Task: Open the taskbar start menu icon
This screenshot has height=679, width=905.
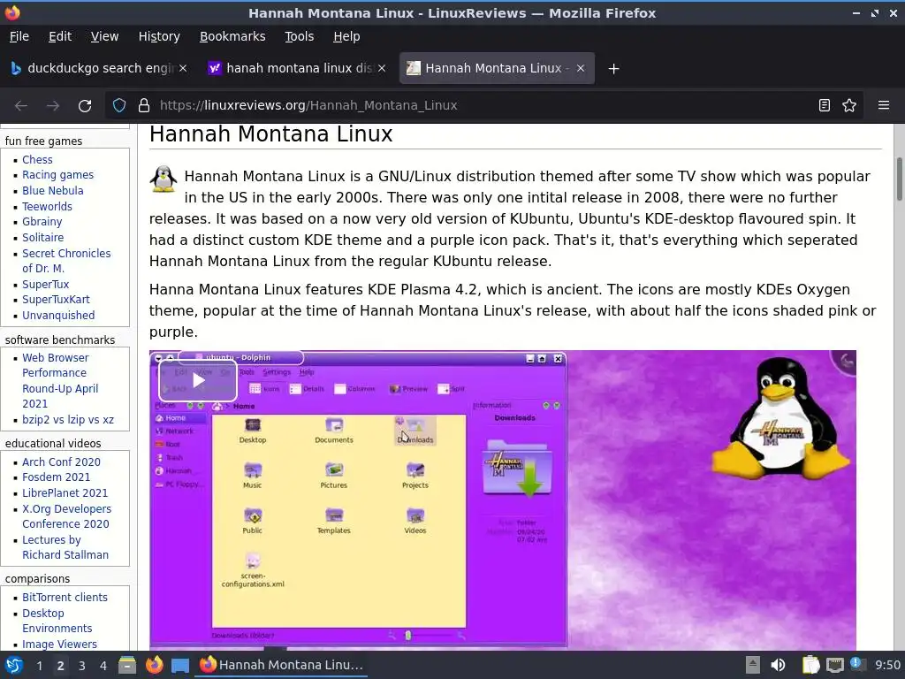Action: click(14, 665)
